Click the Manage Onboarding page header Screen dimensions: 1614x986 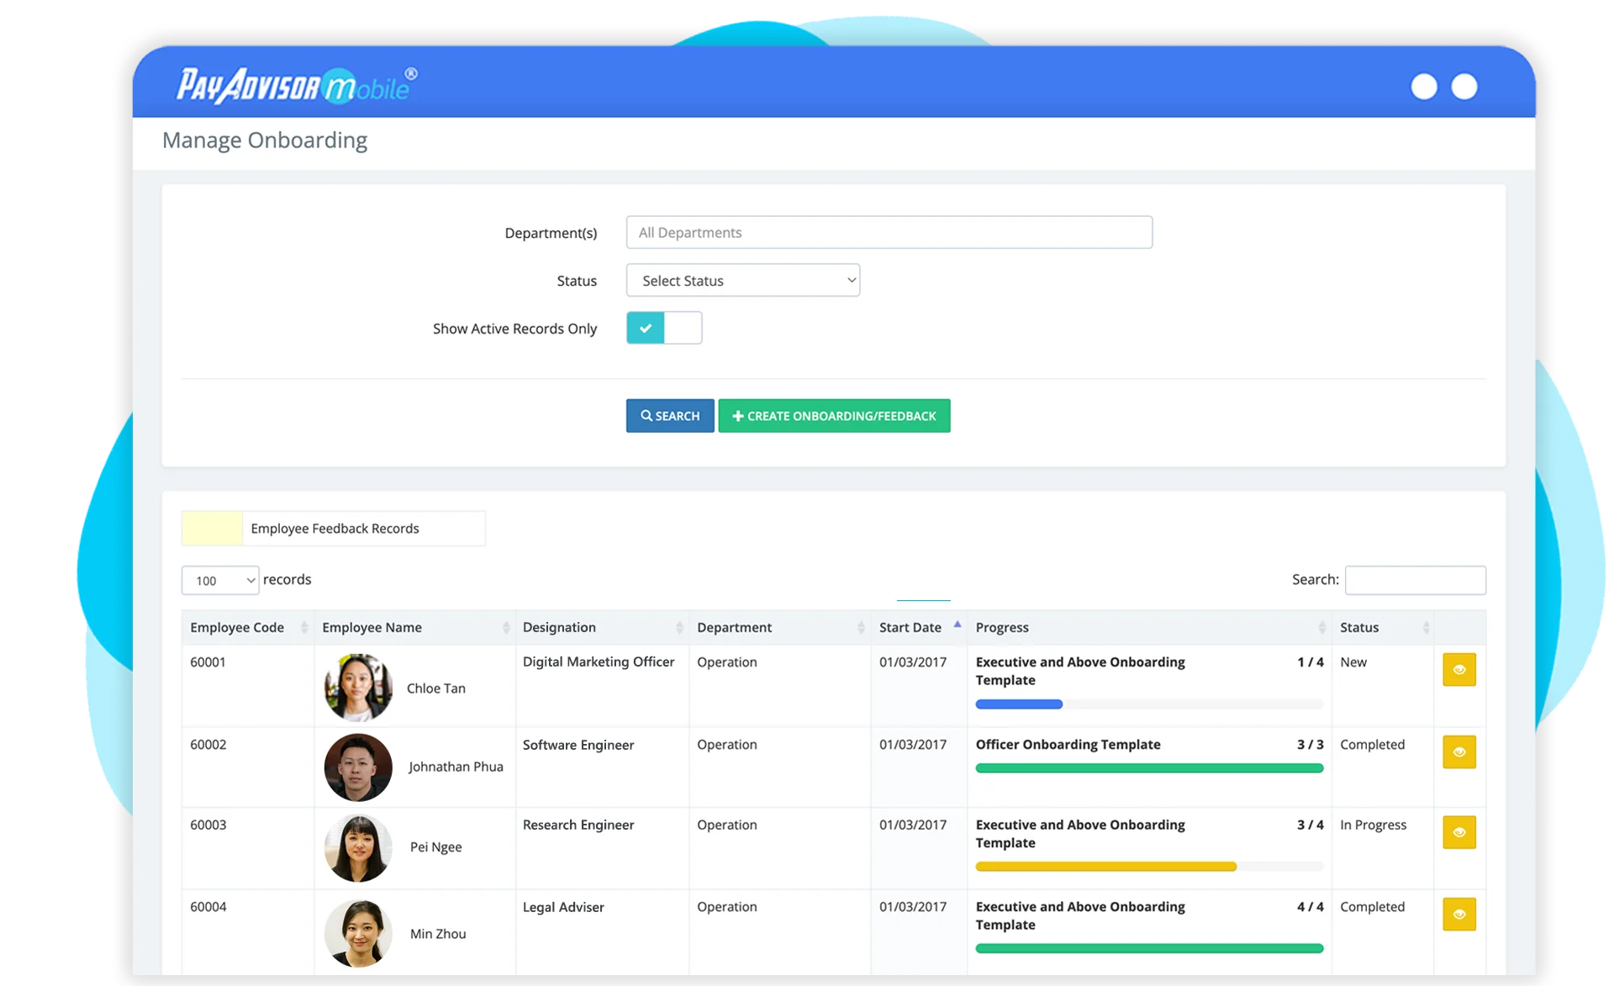[x=265, y=140]
